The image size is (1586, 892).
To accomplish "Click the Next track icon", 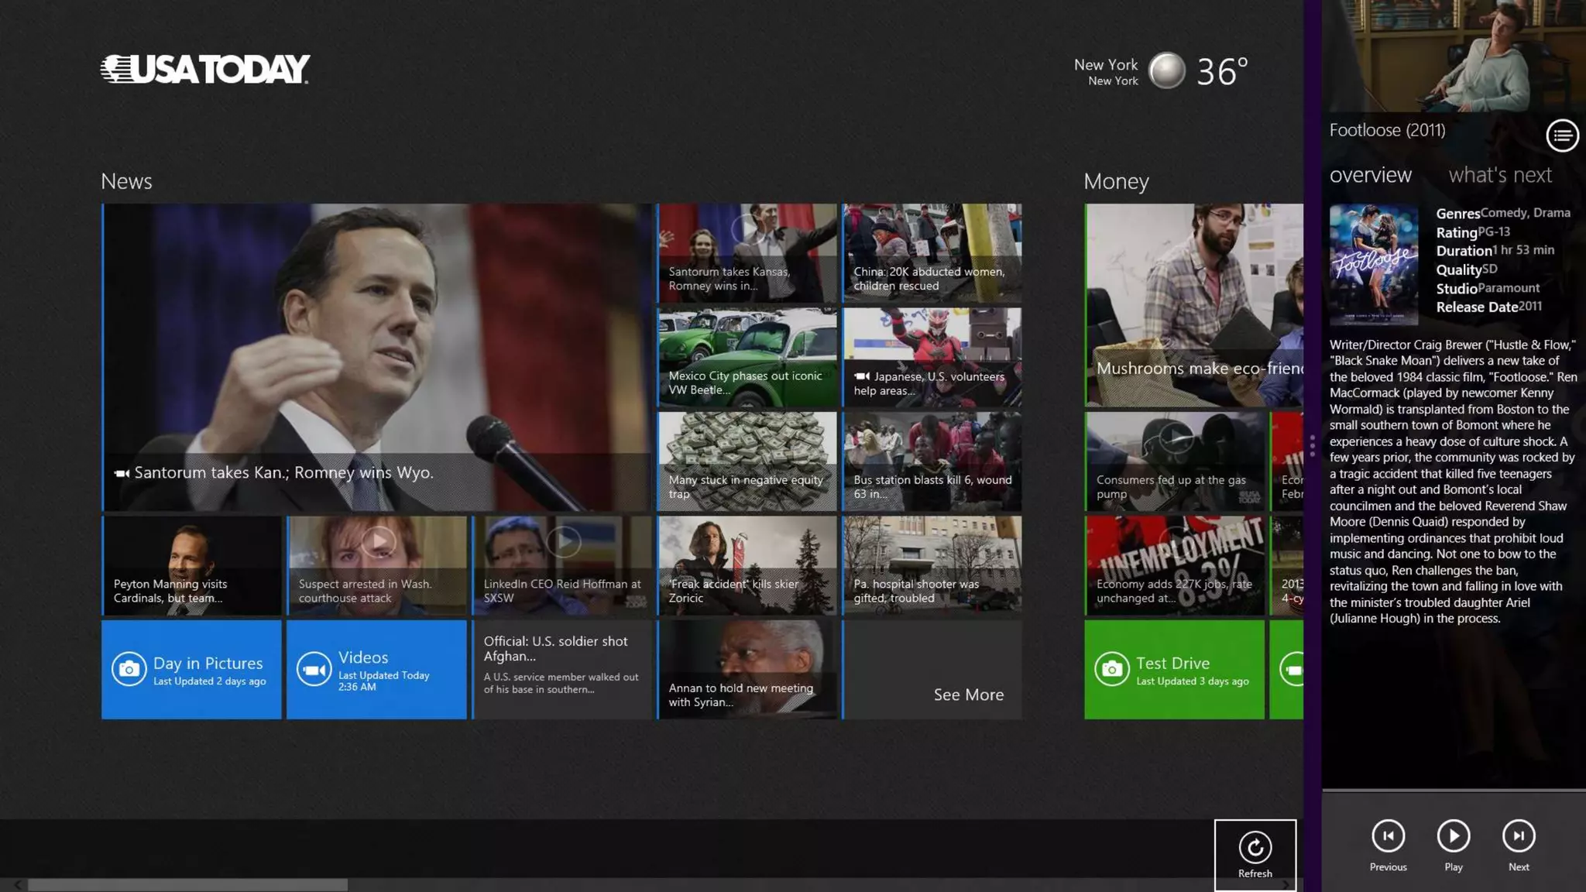I will coord(1519,836).
